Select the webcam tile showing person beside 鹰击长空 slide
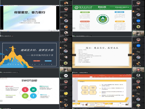Screen dimensions: 145x109 pos(138,69)
